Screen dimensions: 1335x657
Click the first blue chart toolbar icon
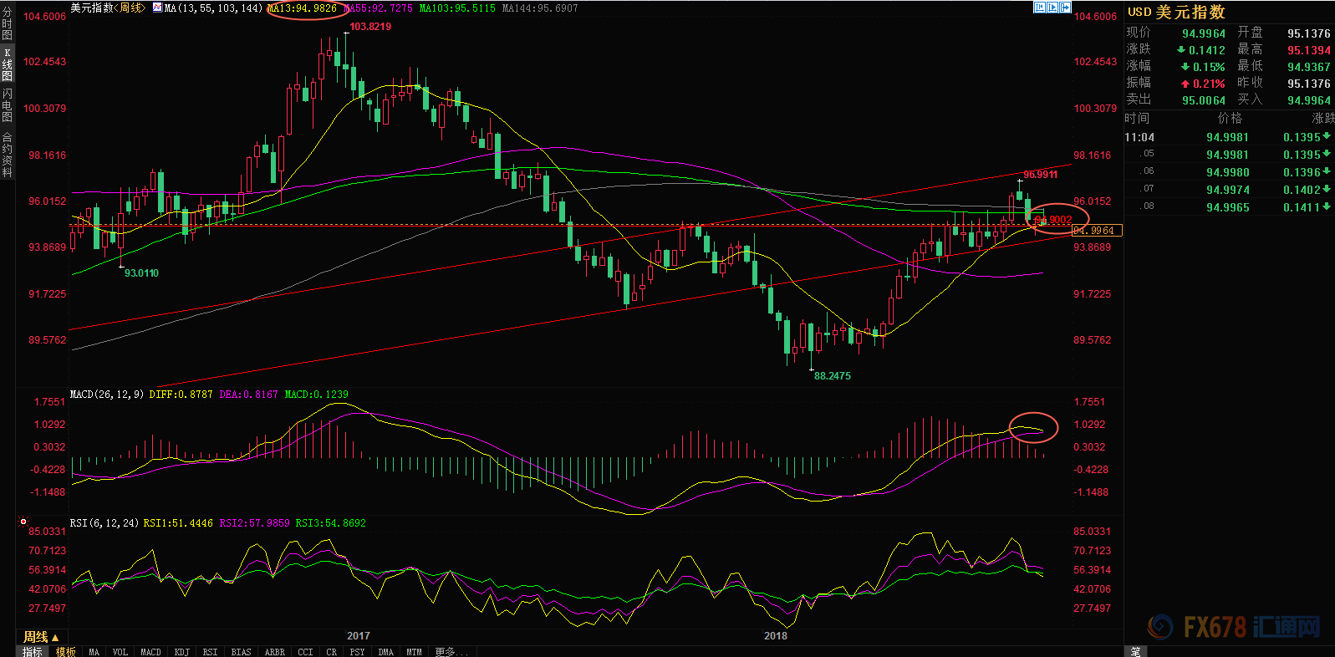click(1039, 8)
